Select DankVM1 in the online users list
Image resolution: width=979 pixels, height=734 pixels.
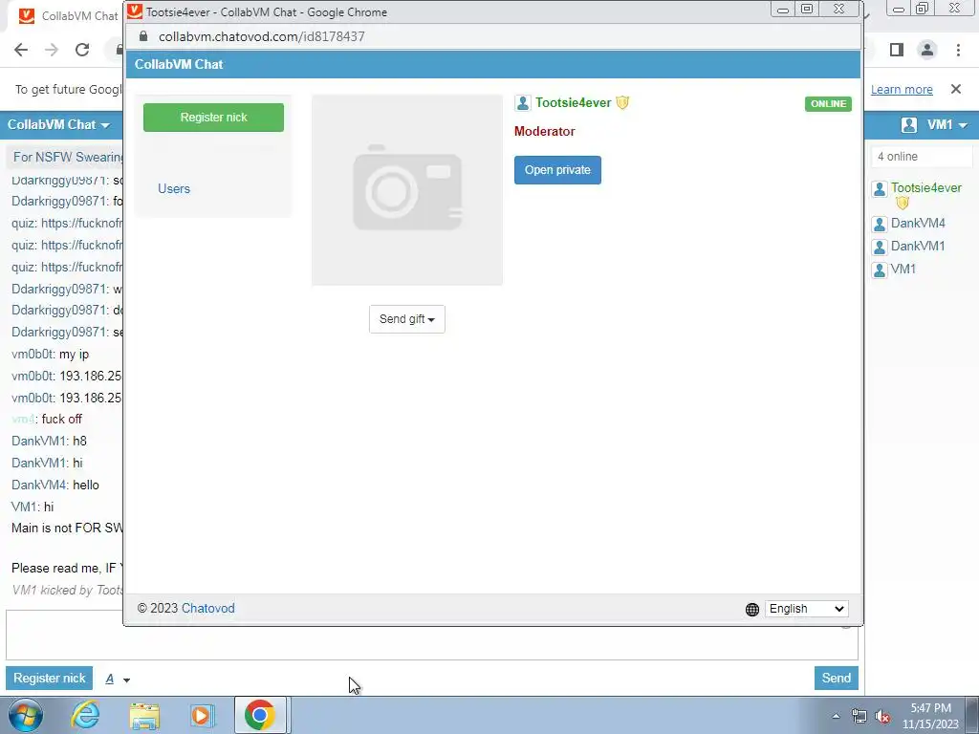(918, 246)
